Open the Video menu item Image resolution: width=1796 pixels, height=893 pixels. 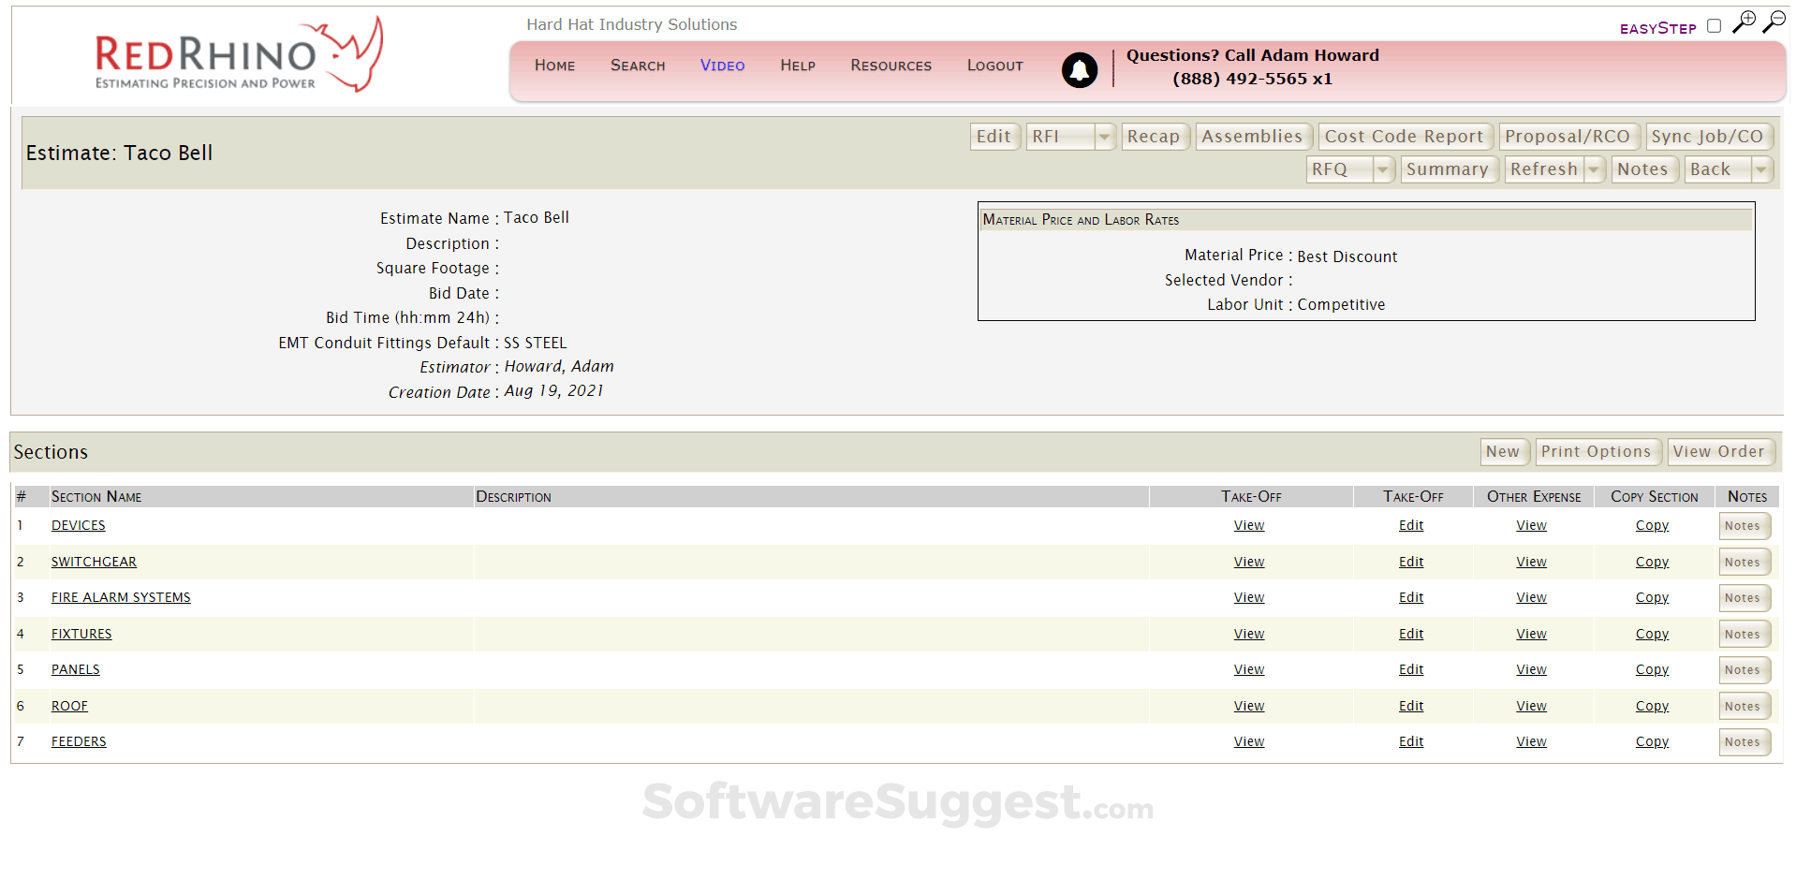tap(722, 66)
